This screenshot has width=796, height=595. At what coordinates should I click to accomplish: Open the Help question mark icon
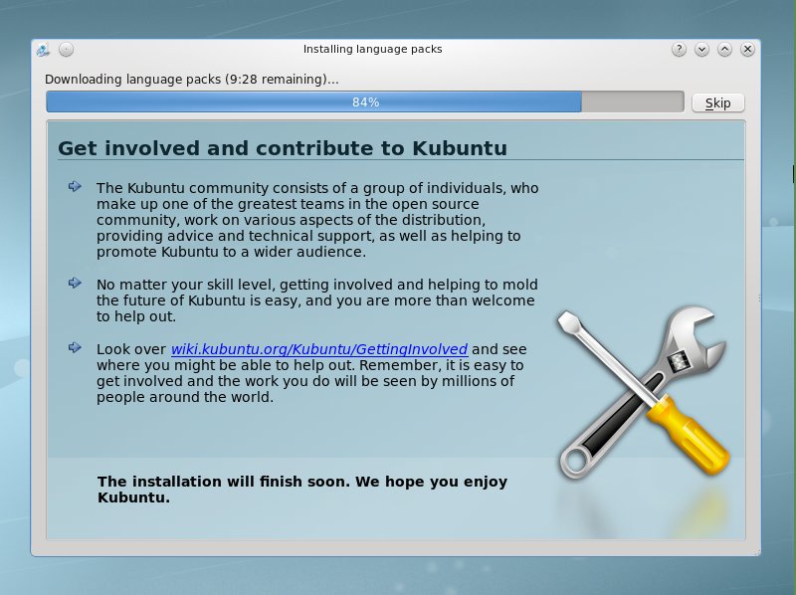[x=680, y=47]
